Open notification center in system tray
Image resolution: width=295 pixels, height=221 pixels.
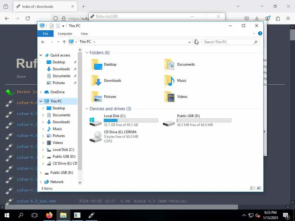click(x=286, y=215)
